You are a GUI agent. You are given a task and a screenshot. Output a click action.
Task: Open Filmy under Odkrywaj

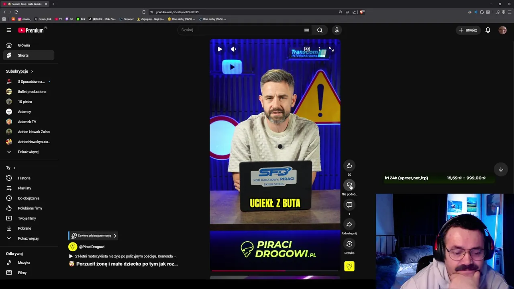point(29,273)
